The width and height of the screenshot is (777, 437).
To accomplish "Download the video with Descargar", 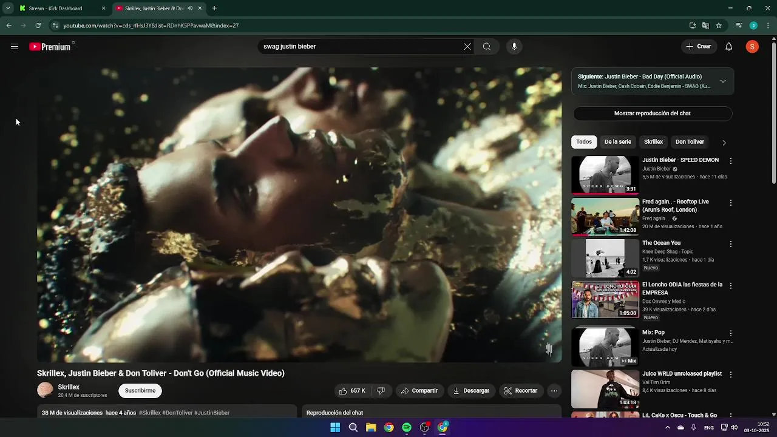I will [471, 391].
